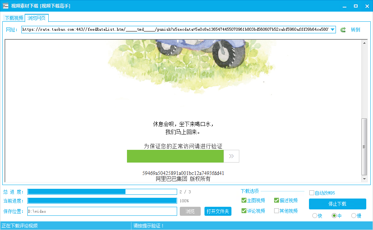The image size is (373, 230).
Task: Click the vertical scrollbar thumb
Action: 364,147
